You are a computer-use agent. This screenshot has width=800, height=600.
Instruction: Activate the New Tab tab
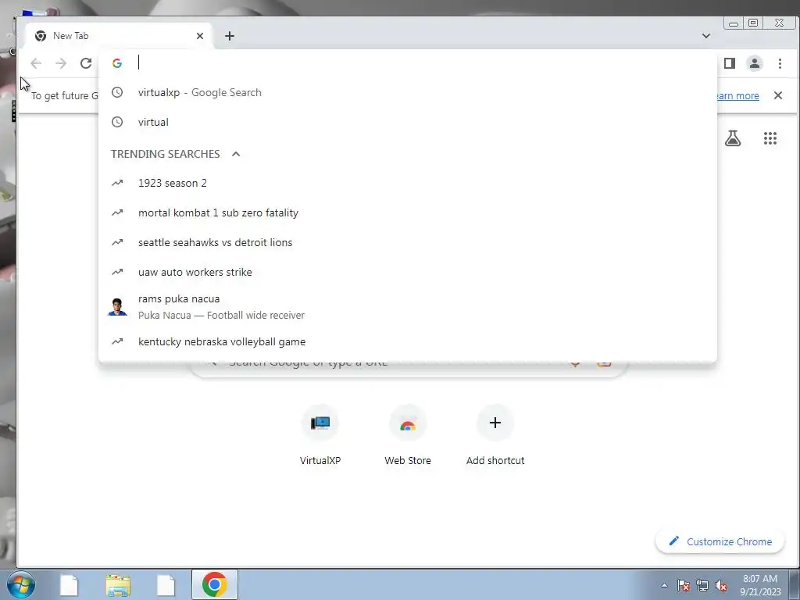pyautogui.click(x=119, y=36)
